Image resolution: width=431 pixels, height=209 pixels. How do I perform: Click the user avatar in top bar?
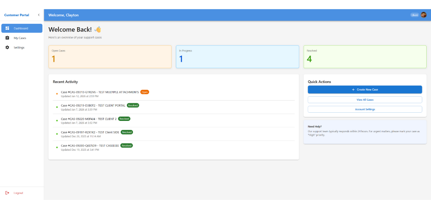click(423, 15)
